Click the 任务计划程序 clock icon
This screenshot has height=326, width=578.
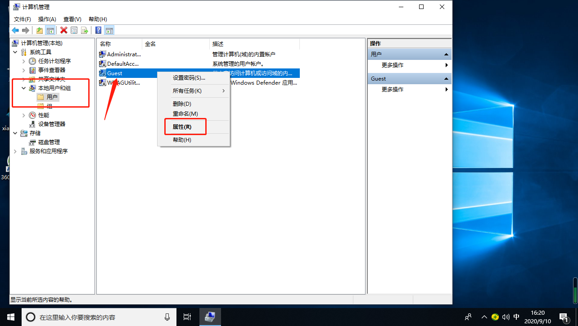click(32, 61)
